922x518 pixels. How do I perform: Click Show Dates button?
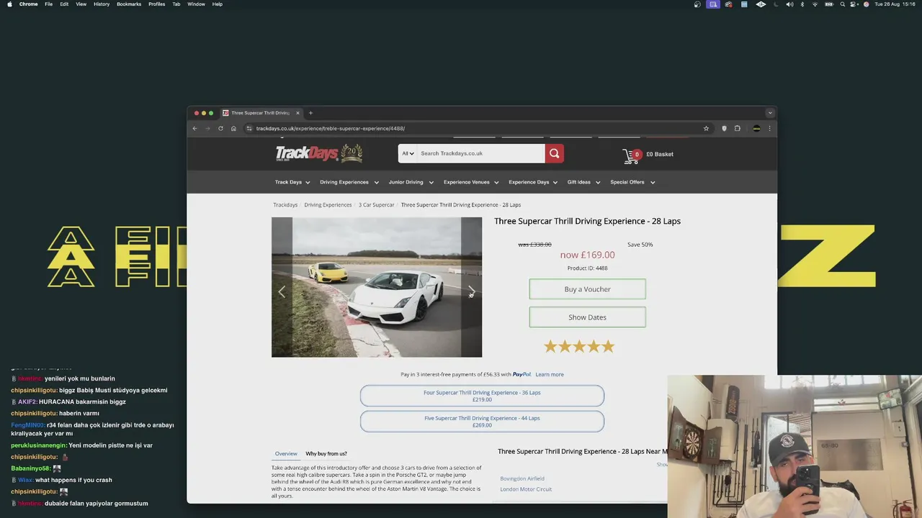point(587,317)
